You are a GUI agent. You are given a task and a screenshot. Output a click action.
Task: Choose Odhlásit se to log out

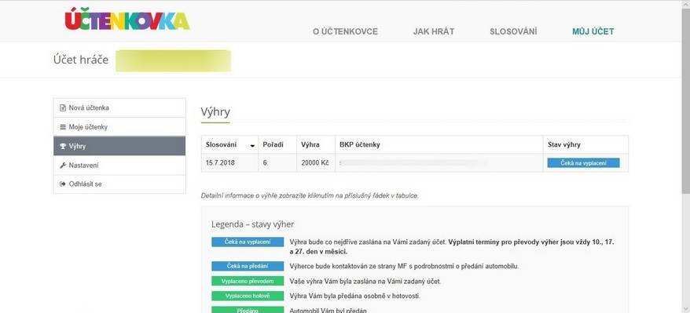119,184
